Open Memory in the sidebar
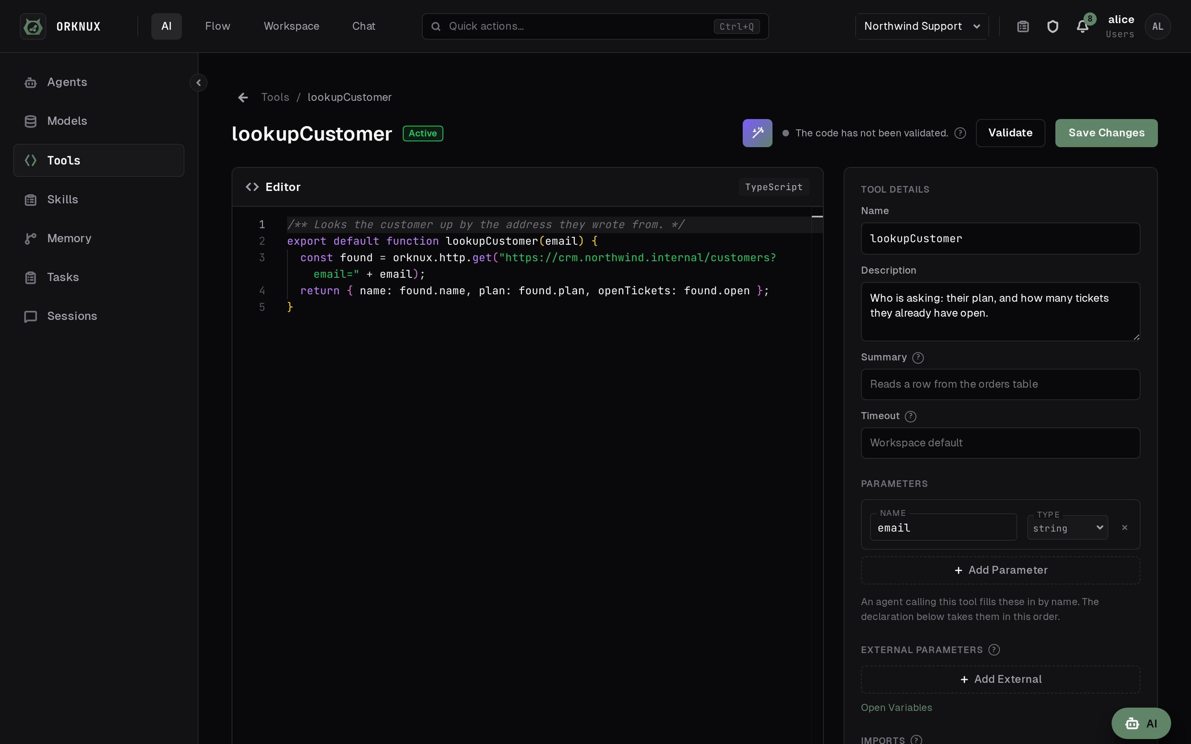Viewport: 1191px width, 744px height. point(99,238)
